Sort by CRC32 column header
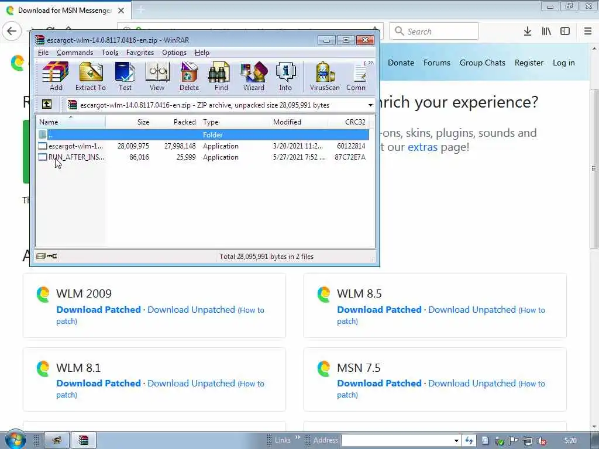Viewport: 599px width, 449px height. pos(349,122)
